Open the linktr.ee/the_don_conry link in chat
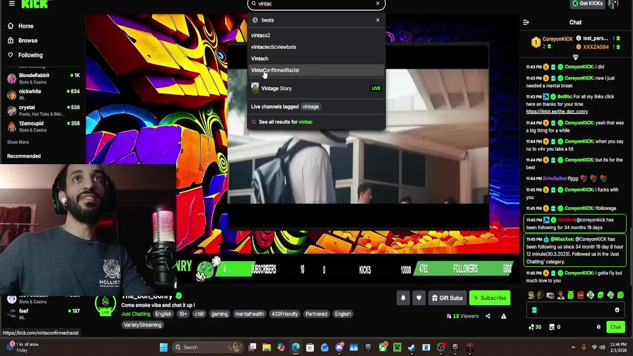Image resolution: width=633 pixels, height=356 pixels. pyautogui.click(x=557, y=112)
